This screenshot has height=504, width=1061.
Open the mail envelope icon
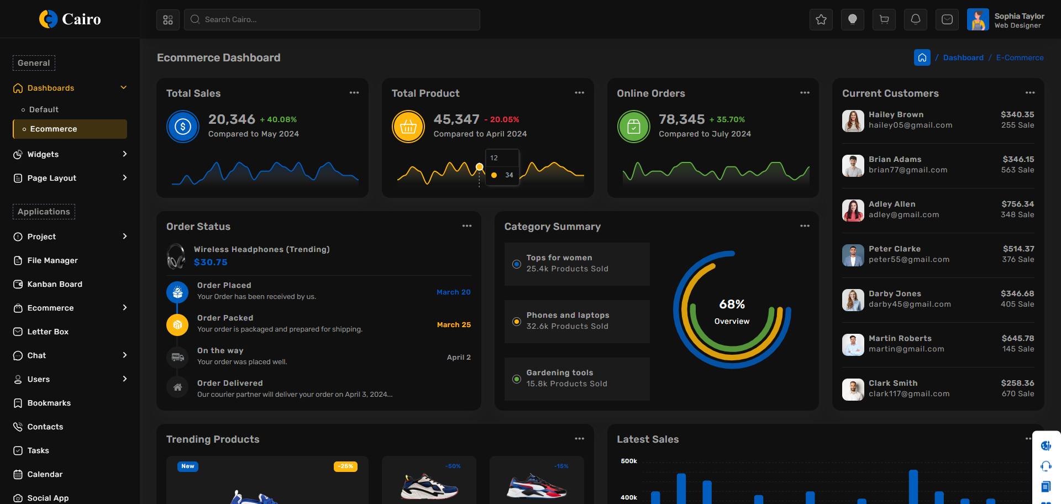click(947, 19)
